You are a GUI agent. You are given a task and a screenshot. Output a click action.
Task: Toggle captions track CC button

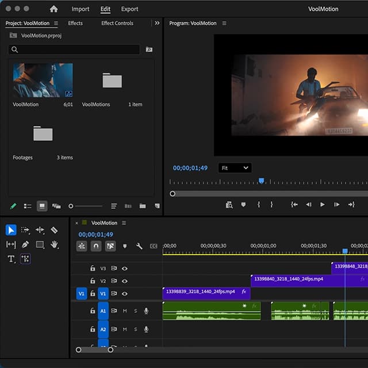154,246
